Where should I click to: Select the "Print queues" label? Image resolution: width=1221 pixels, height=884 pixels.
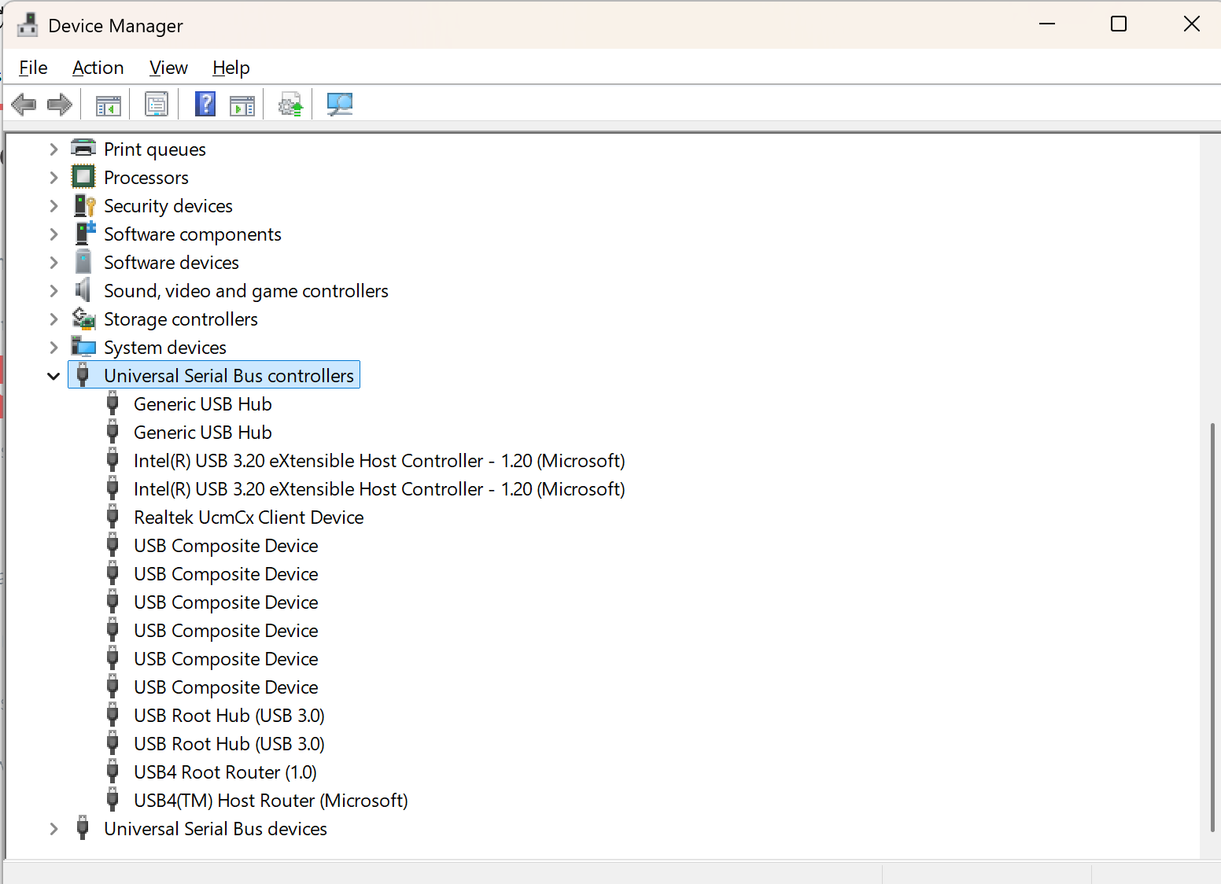tap(155, 149)
